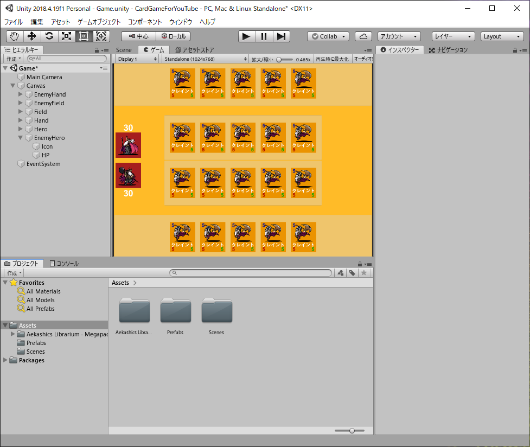530x447 pixels.
Task: Select All Prefabs favorite
Action: 40,309
